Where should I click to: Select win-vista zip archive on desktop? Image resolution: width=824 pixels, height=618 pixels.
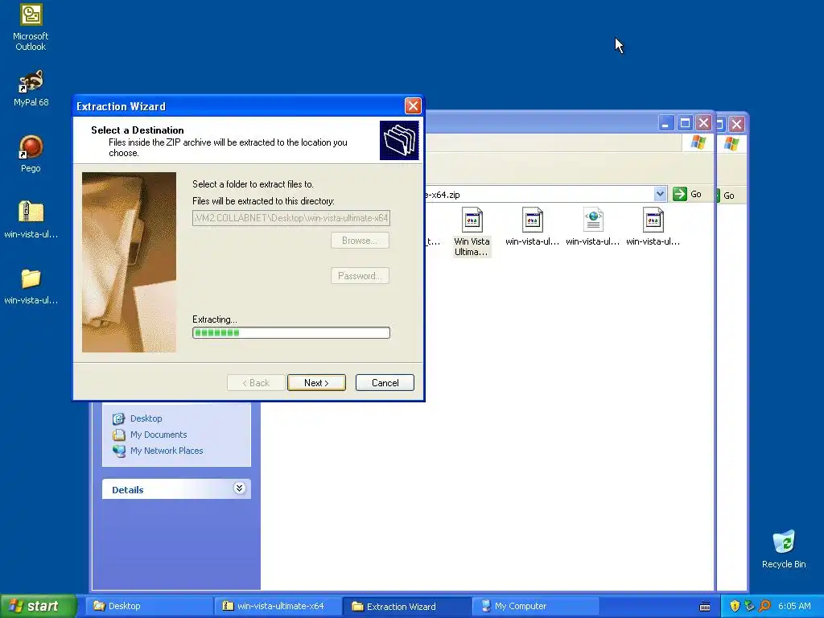coord(31,220)
